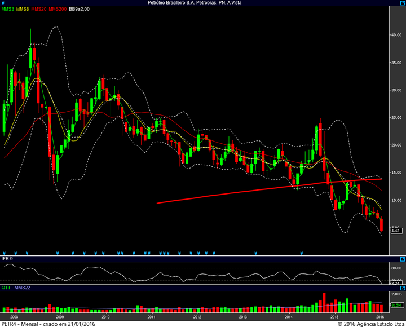Select the BB9±2,00 Bollinger Bands label
The image size is (406, 327).
(80, 9)
